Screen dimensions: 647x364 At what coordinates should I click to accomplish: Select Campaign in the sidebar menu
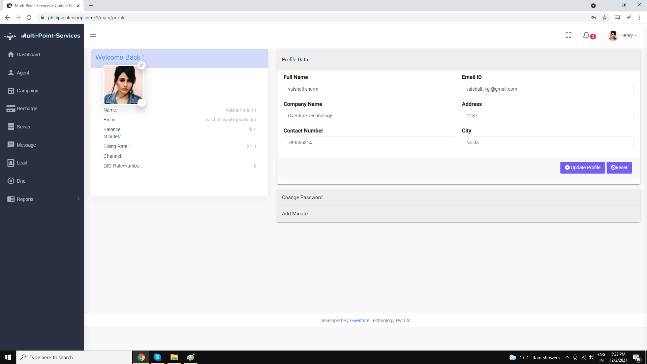27,91
